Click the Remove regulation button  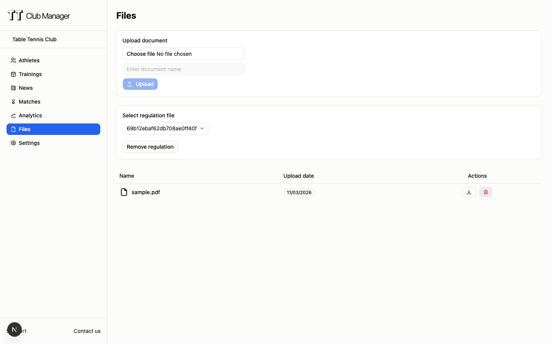(150, 146)
